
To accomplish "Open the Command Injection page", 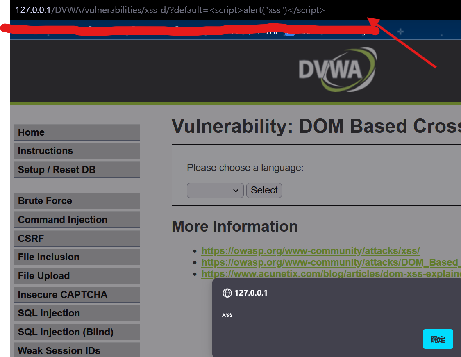I will (77, 220).
